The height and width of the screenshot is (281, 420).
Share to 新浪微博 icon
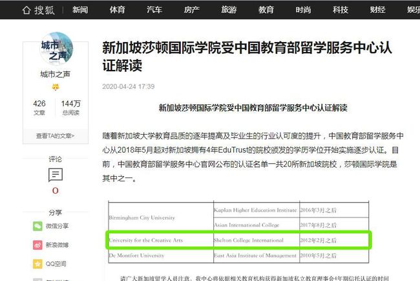coord(37,245)
